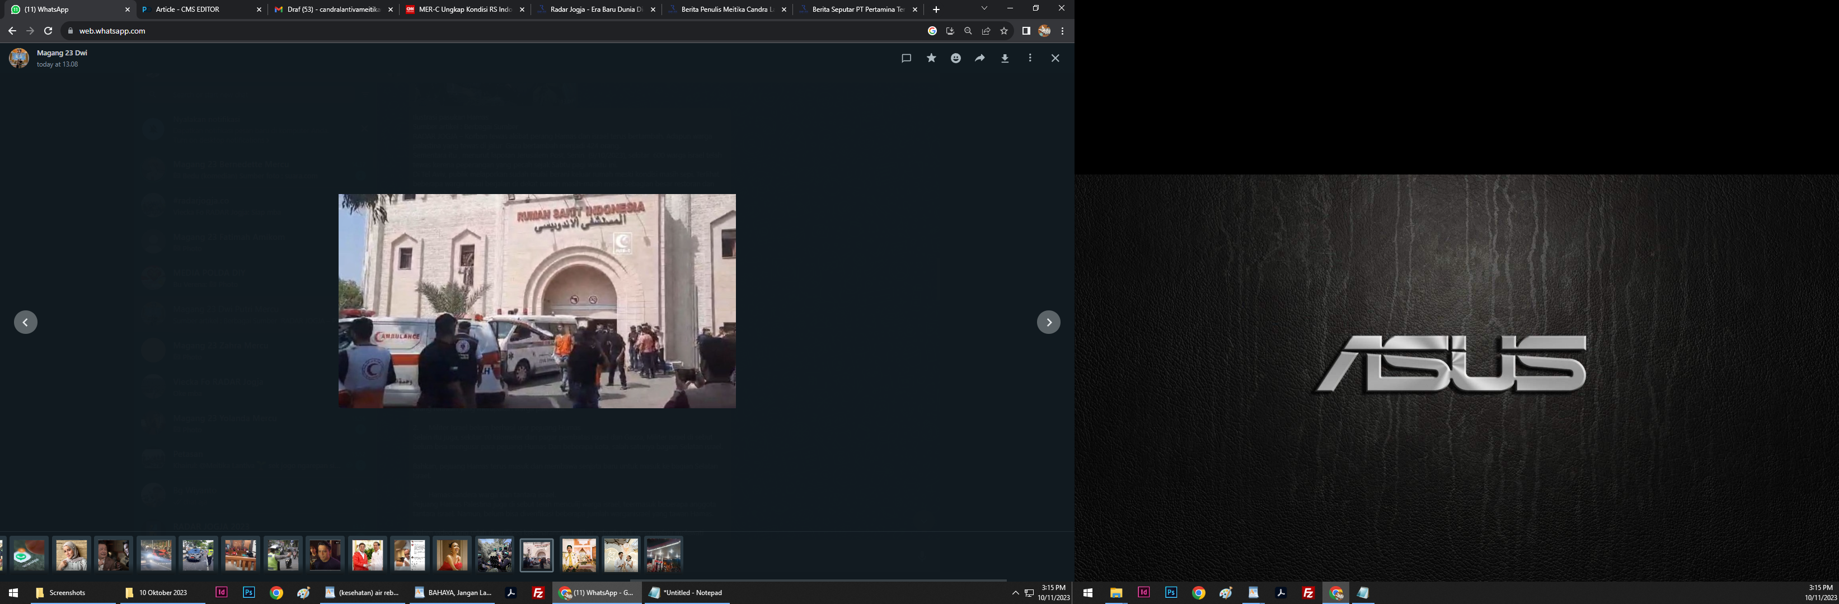Open the network status tray icon
1839x604 pixels.
1029,593
